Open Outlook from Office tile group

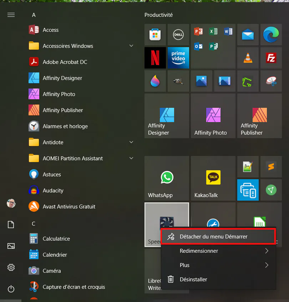(x=198, y=46)
